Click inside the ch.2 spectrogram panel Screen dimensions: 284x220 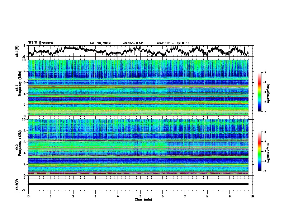(x=138, y=147)
